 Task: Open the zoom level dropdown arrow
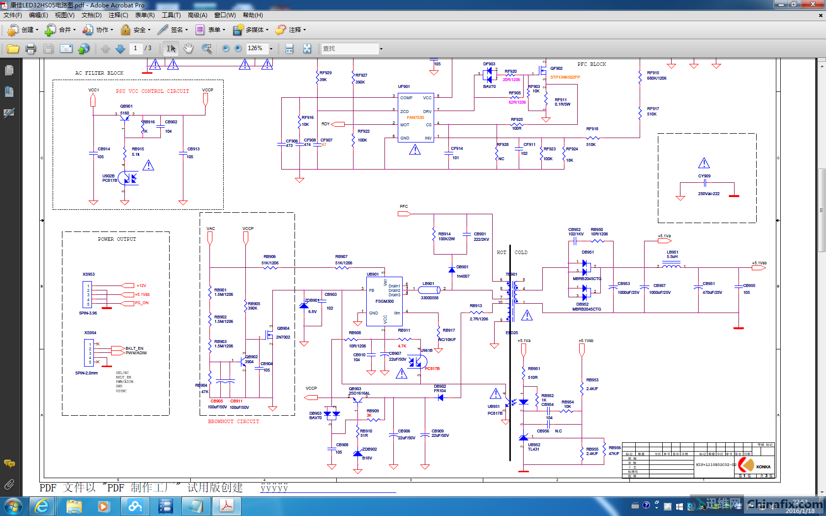pyautogui.click(x=271, y=49)
